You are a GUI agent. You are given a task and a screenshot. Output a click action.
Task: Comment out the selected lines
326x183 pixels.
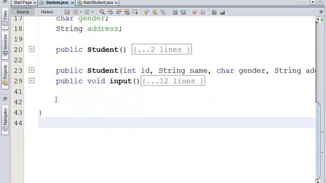[214, 12]
